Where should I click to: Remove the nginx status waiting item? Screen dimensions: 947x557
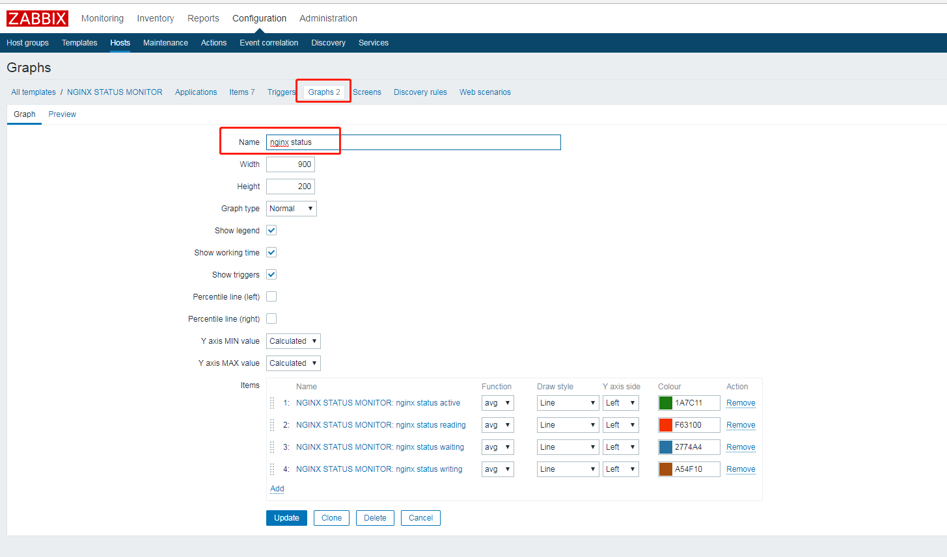741,447
